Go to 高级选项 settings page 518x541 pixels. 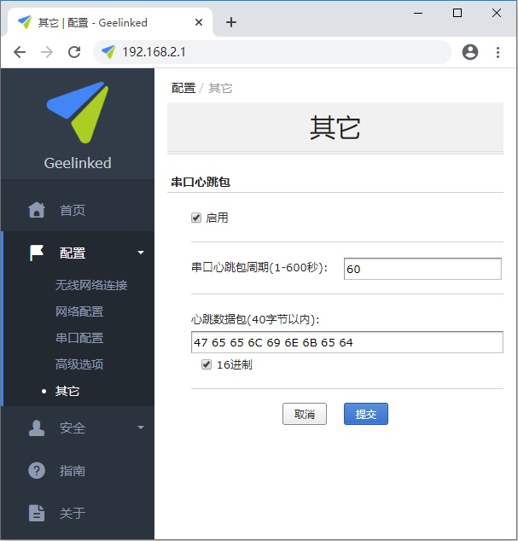pyautogui.click(x=79, y=364)
